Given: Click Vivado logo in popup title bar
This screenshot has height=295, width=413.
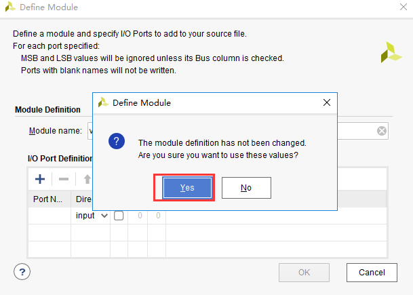Looking at the screenshot, I should point(103,103).
